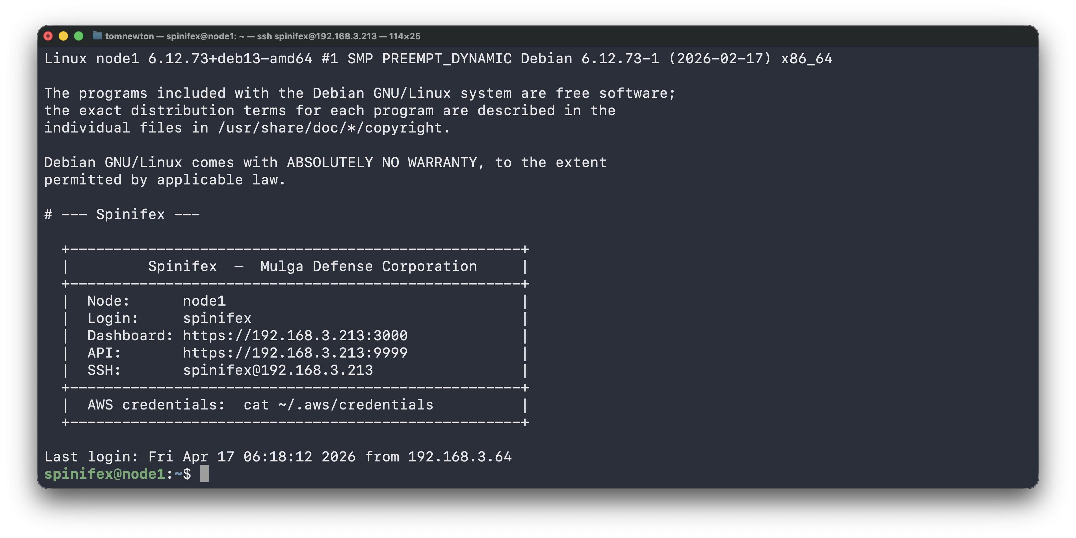
Task: Click "ABSOLUTELY NO WARRANTY" in the Debian notice
Action: click(x=382, y=163)
